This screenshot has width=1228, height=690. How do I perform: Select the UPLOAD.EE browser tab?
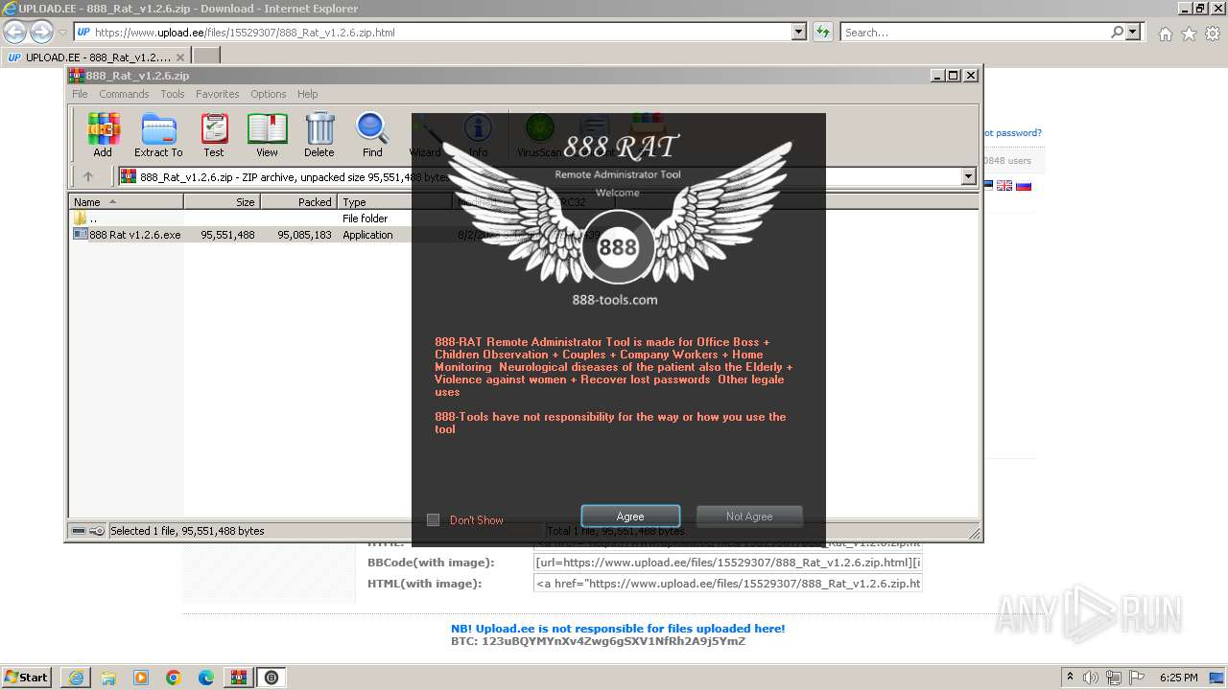[x=95, y=57]
